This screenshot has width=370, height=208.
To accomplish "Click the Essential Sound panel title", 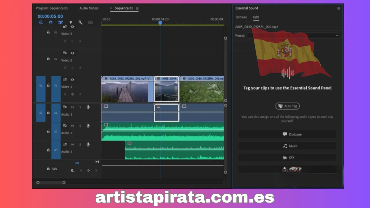I will pyautogui.click(x=247, y=8).
